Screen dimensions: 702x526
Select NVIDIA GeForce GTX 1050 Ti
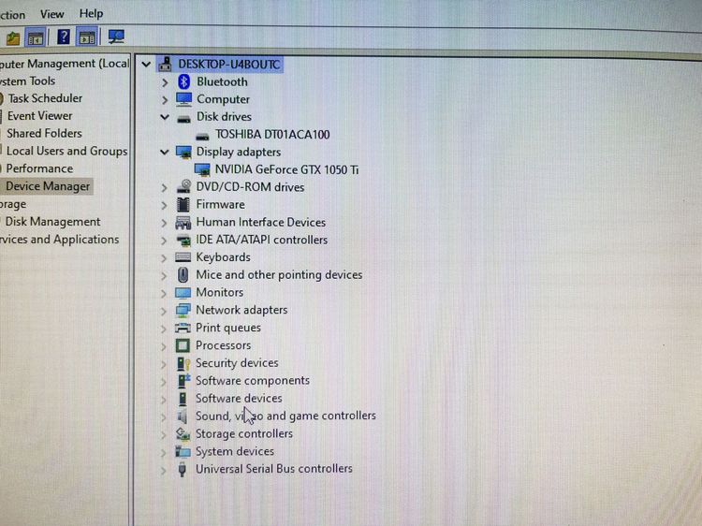[287, 169]
